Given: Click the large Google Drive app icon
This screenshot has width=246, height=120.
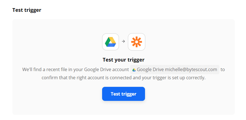Looking at the screenshot, I should click(111, 42).
